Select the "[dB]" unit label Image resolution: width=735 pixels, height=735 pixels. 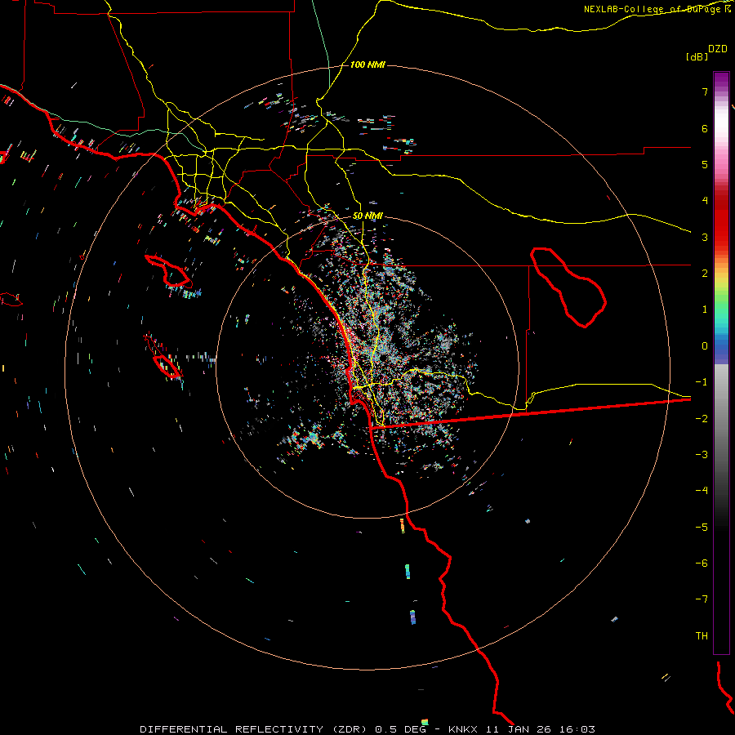(697, 56)
